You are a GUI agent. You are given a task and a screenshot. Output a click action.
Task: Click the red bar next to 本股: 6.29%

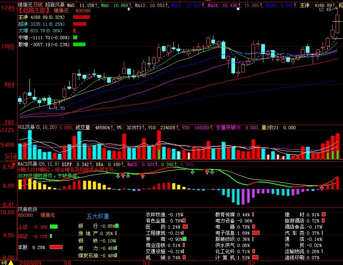click(56, 247)
